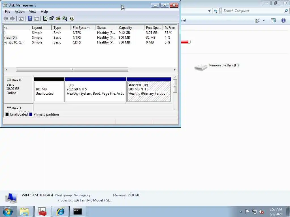Click the red drive usage bar in Explorer
This screenshot has height=217, width=290.
pyautogui.click(x=186, y=42)
